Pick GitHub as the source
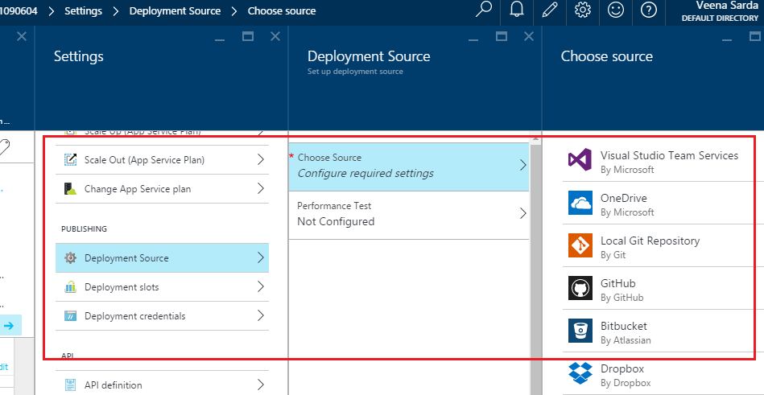 click(x=617, y=289)
